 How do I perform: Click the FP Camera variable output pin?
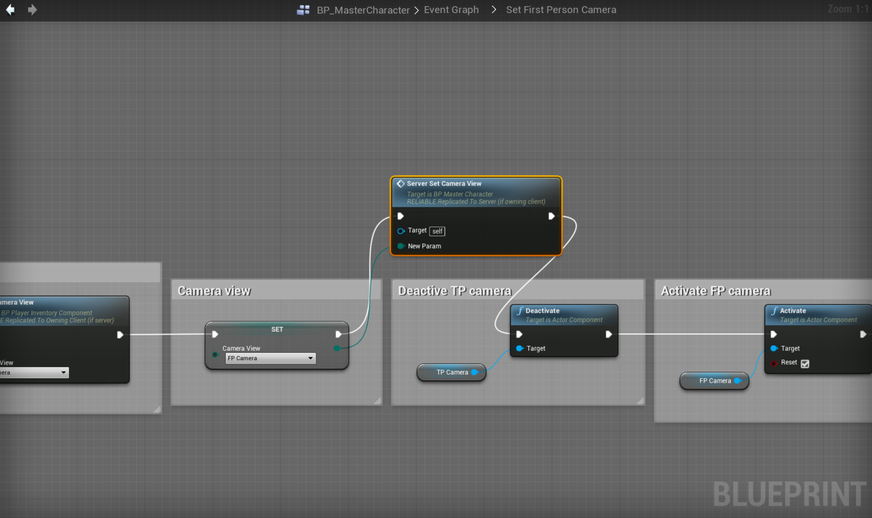[737, 381]
